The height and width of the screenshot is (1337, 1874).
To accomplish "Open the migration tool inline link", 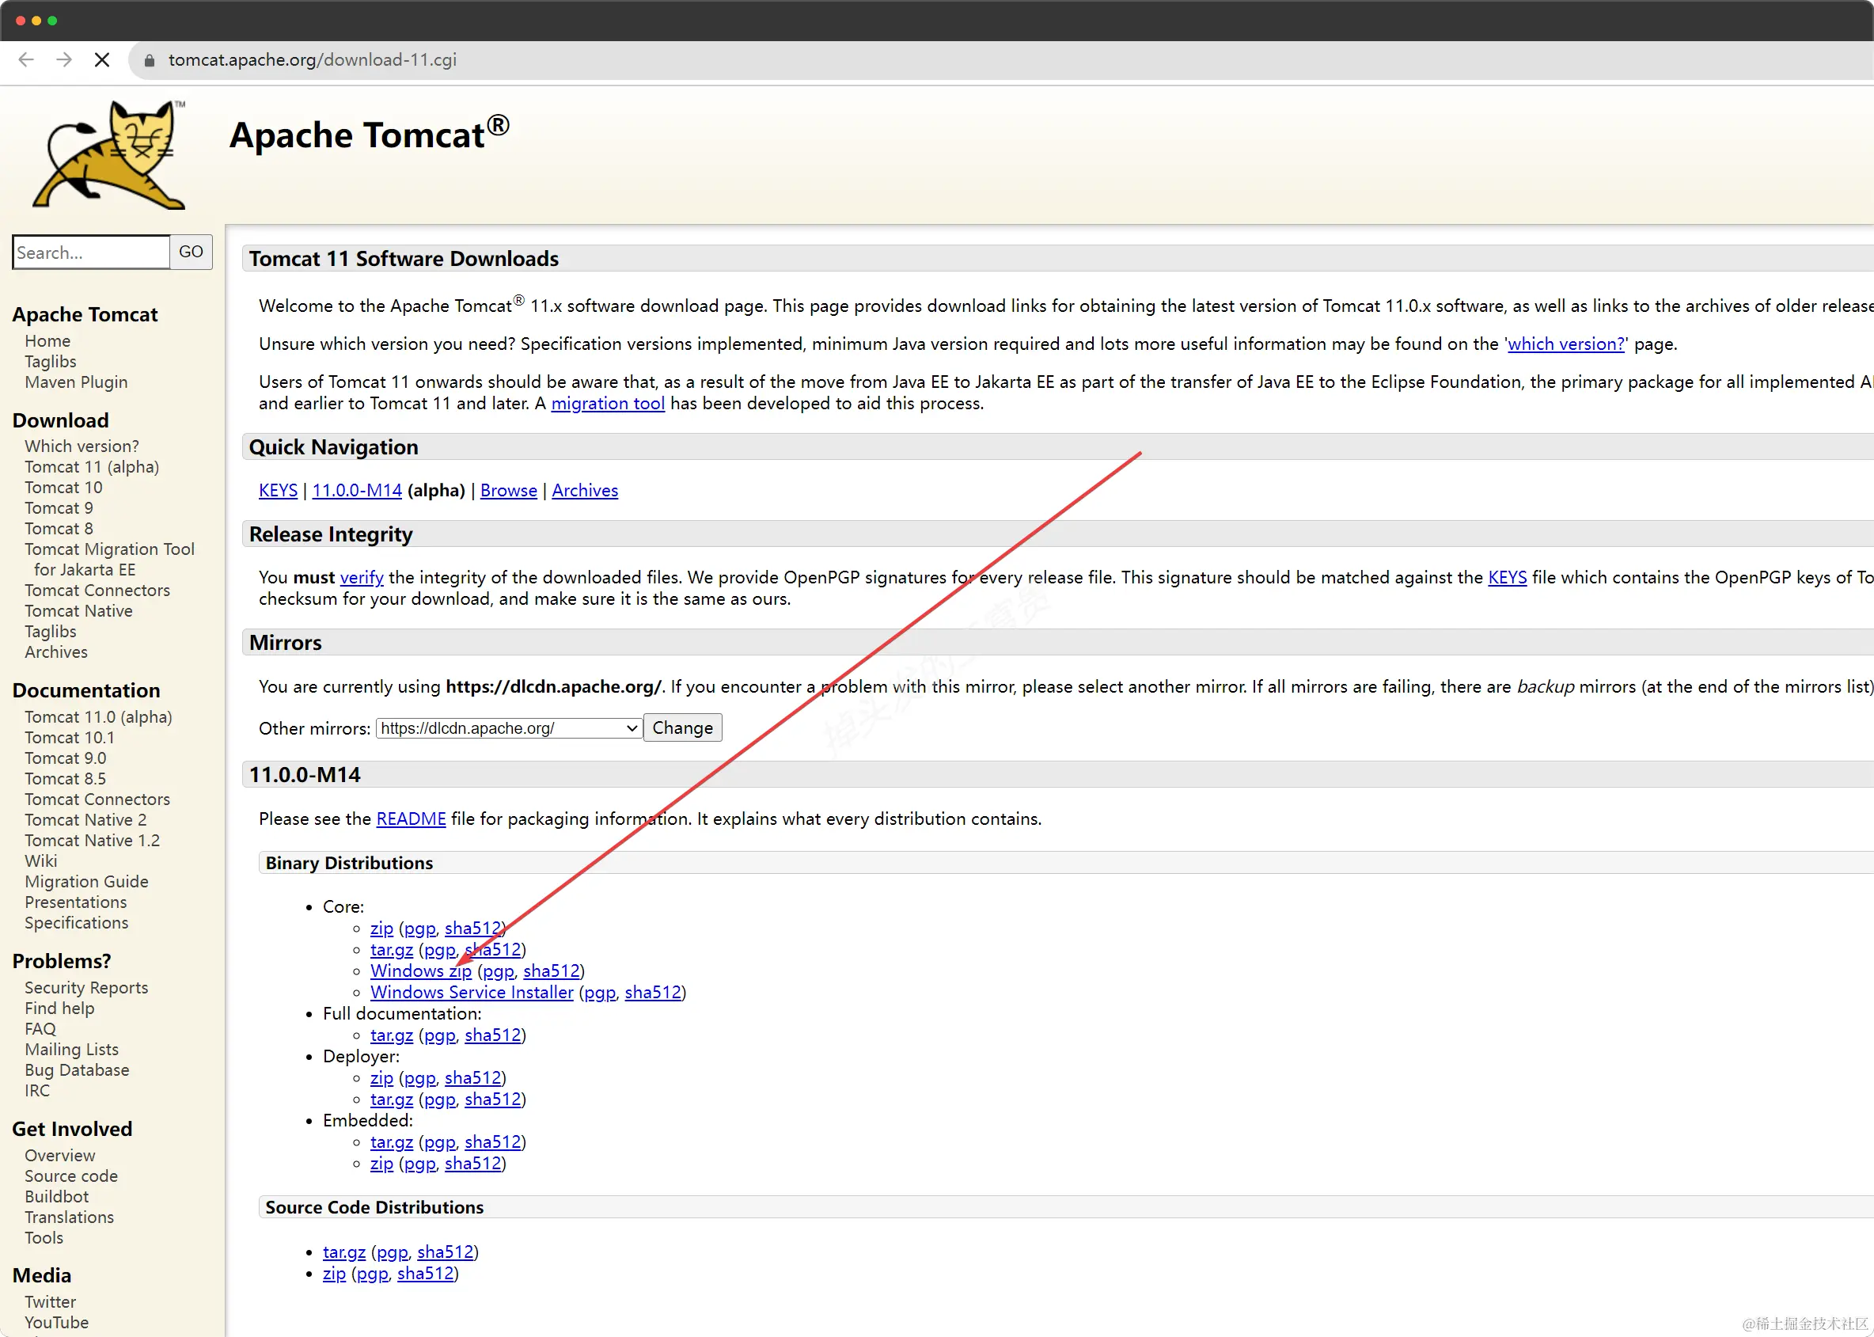I will [607, 404].
